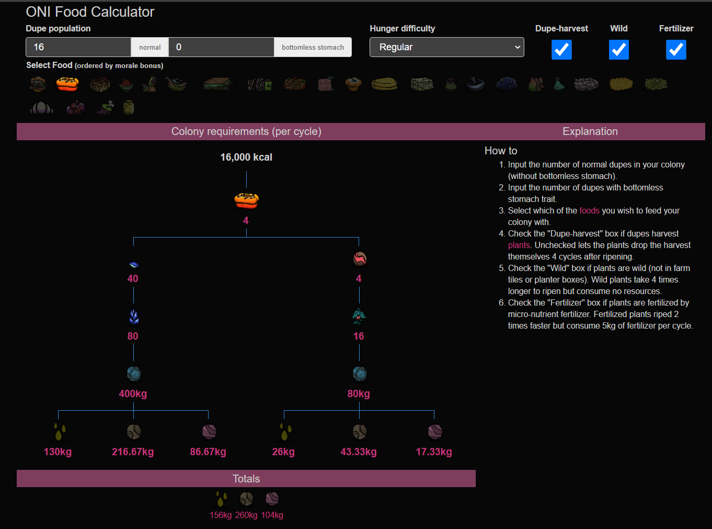Follow the "foods" link in instructions
Viewport: 712px width, 529px height.
589,210
